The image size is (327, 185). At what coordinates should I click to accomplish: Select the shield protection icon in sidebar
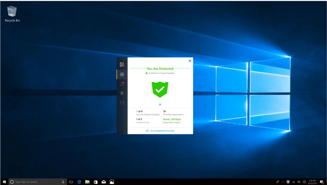click(122, 93)
